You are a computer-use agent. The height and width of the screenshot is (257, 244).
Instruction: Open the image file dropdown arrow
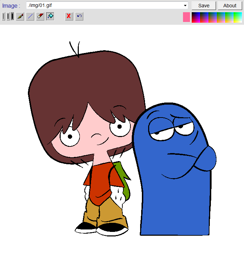click(x=185, y=6)
